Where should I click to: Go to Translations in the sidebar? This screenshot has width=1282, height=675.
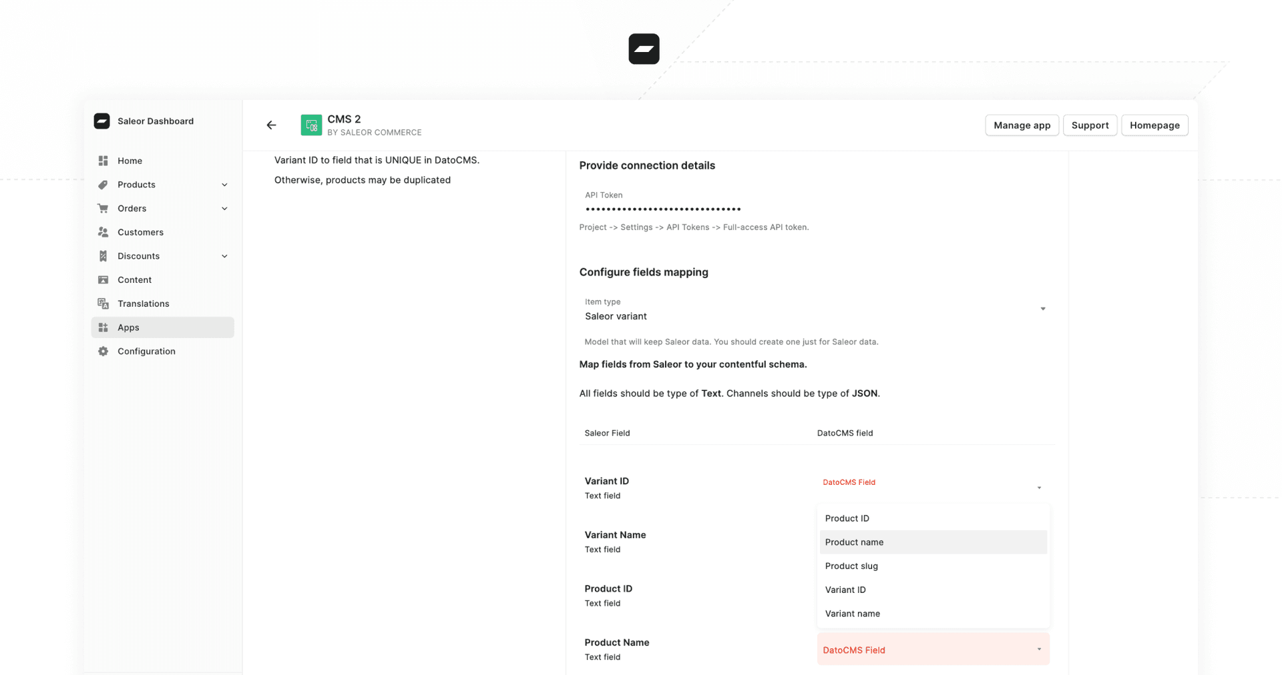coord(162,303)
